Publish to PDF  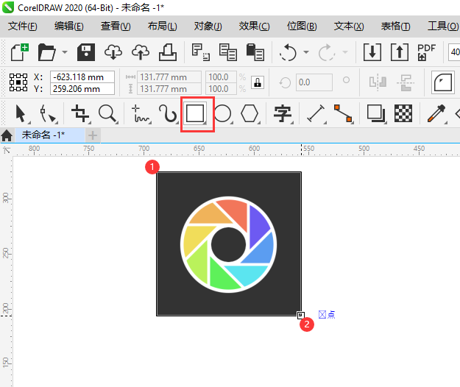(x=426, y=52)
